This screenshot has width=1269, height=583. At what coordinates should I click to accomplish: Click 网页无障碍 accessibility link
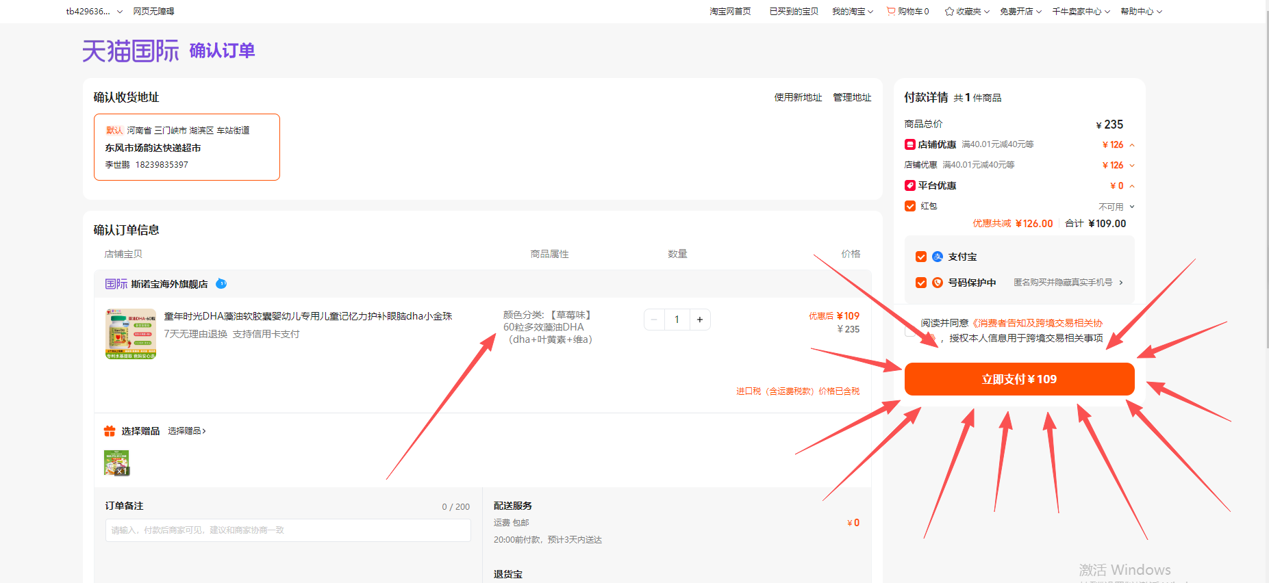pyautogui.click(x=153, y=11)
